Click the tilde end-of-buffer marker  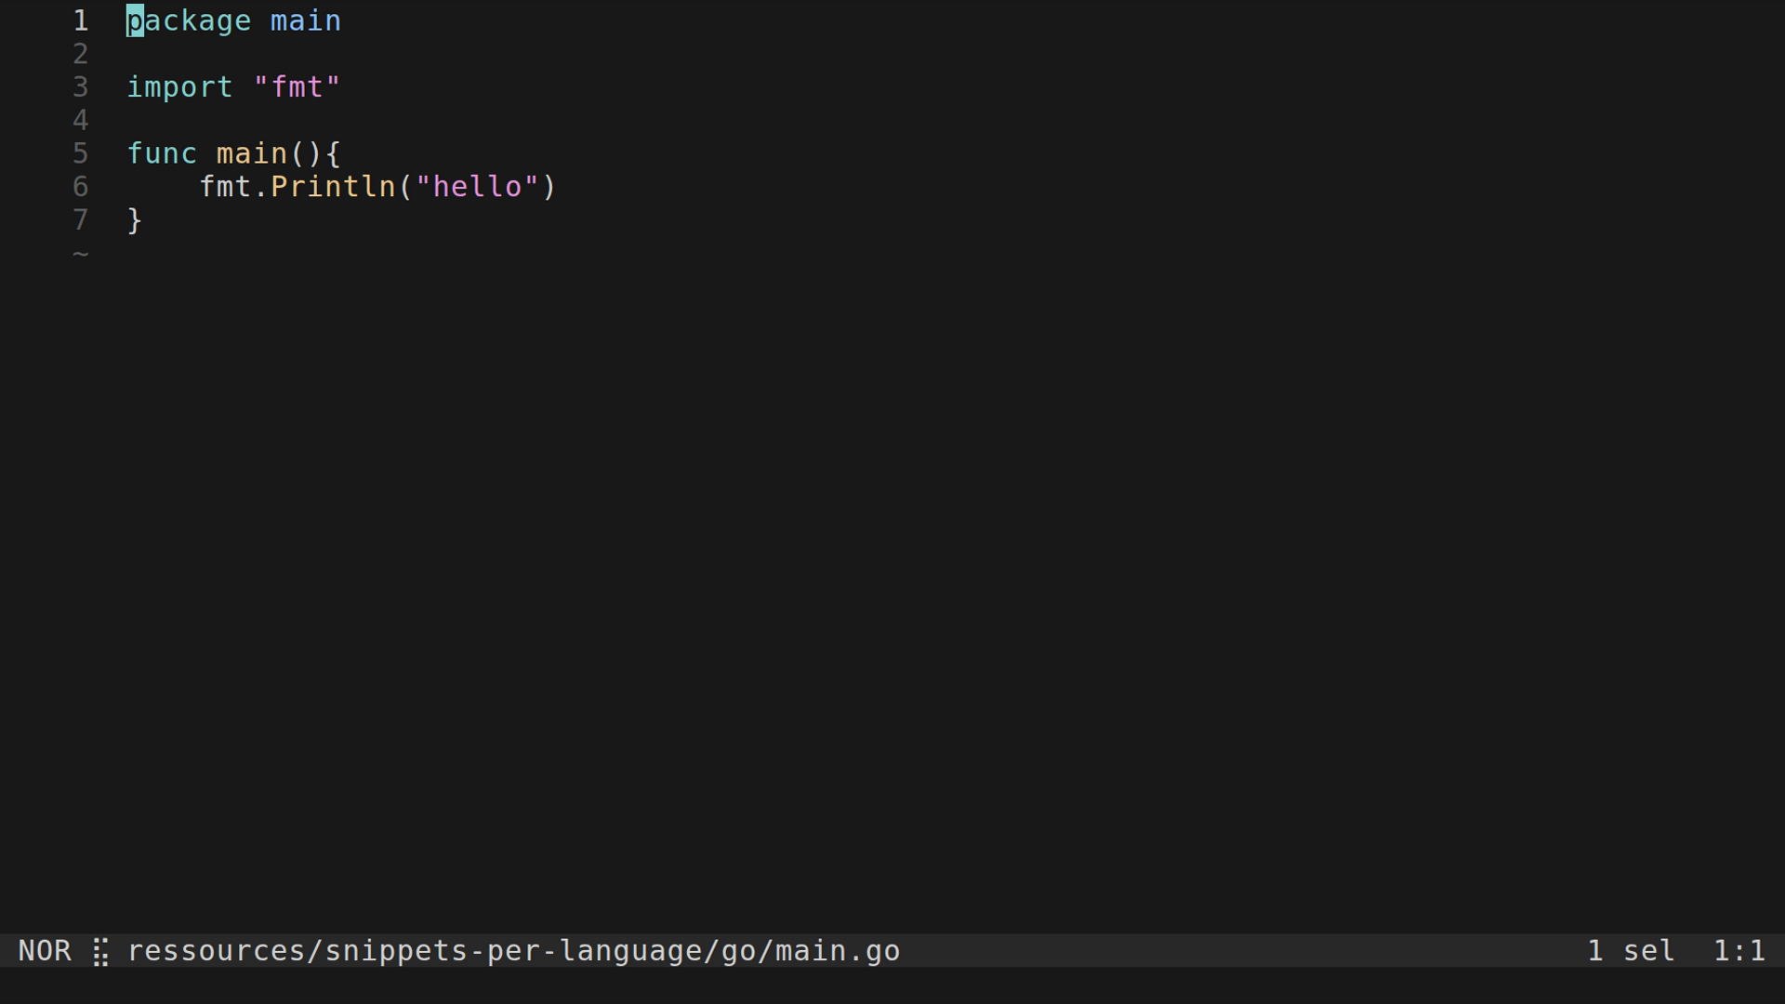click(x=81, y=253)
